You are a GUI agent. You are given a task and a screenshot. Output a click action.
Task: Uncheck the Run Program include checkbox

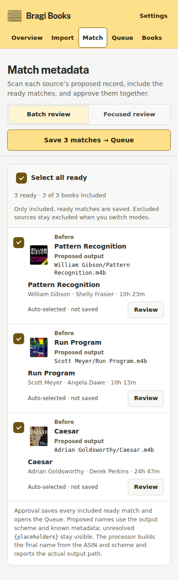click(x=19, y=339)
